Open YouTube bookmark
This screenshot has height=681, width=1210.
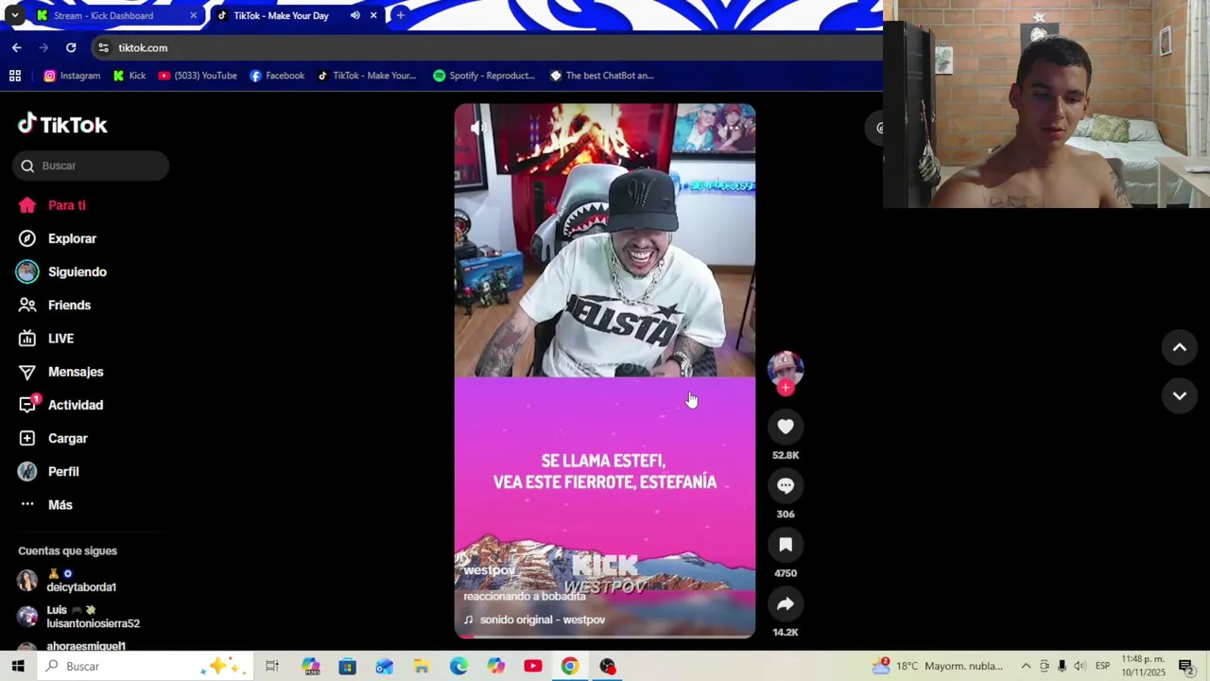[198, 76]
